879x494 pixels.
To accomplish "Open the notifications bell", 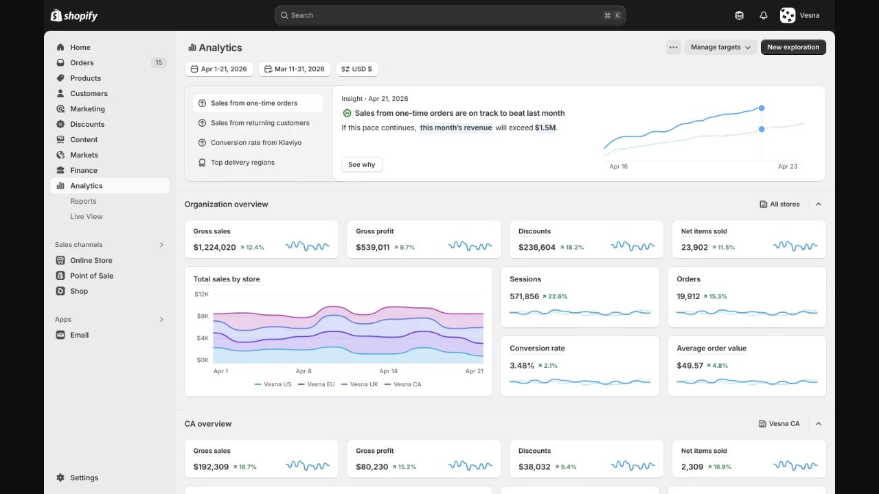I will pos(764,15).
